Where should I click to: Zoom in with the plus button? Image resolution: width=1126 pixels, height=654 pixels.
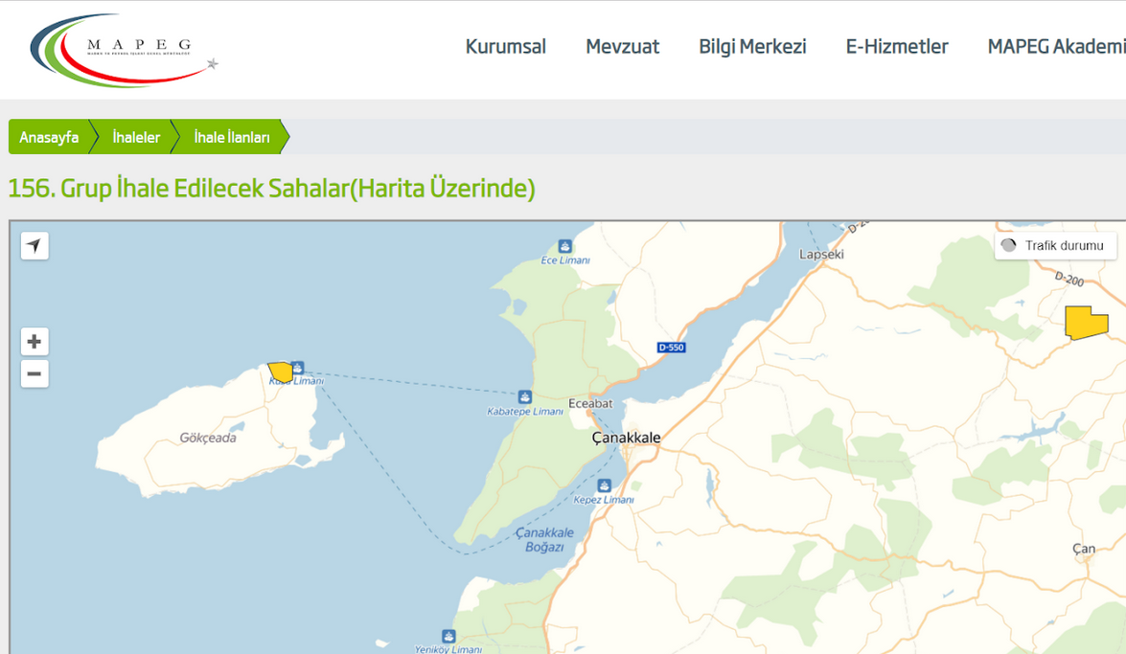[x=34, y=342]
